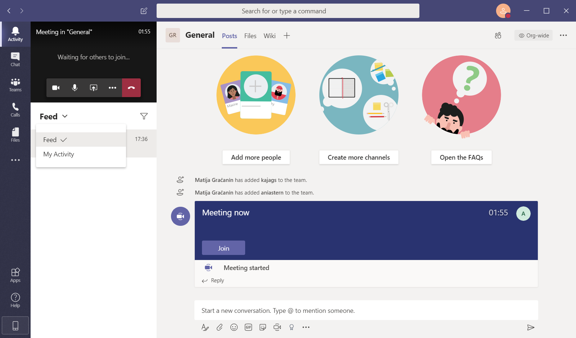
Task: Open the Teams section in sidebar
Action: (15, 84)
